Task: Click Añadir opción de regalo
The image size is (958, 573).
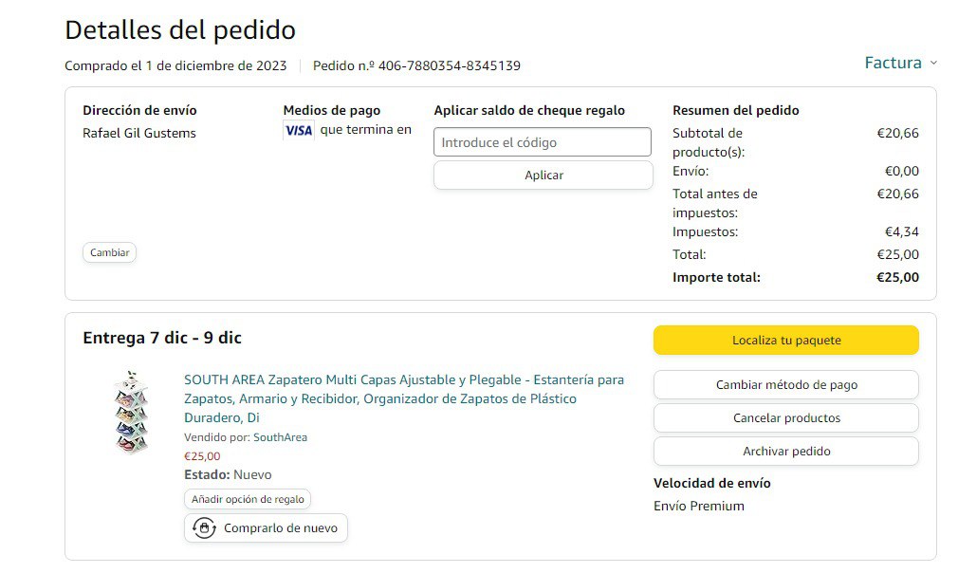Action: [248, 499]
